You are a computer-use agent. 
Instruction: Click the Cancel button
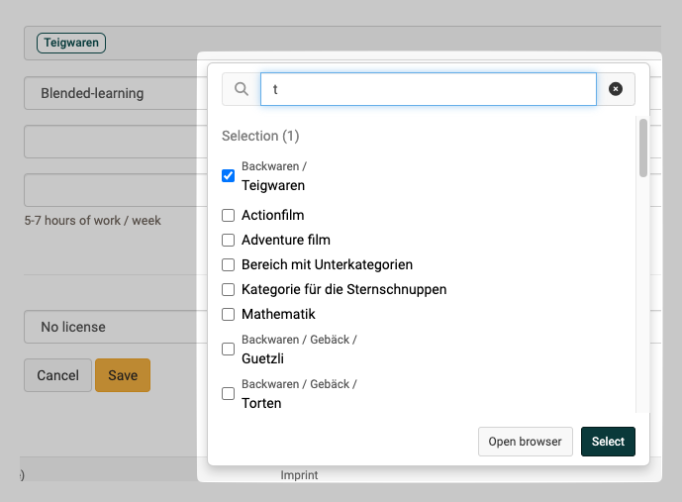(x=57, y=375)
